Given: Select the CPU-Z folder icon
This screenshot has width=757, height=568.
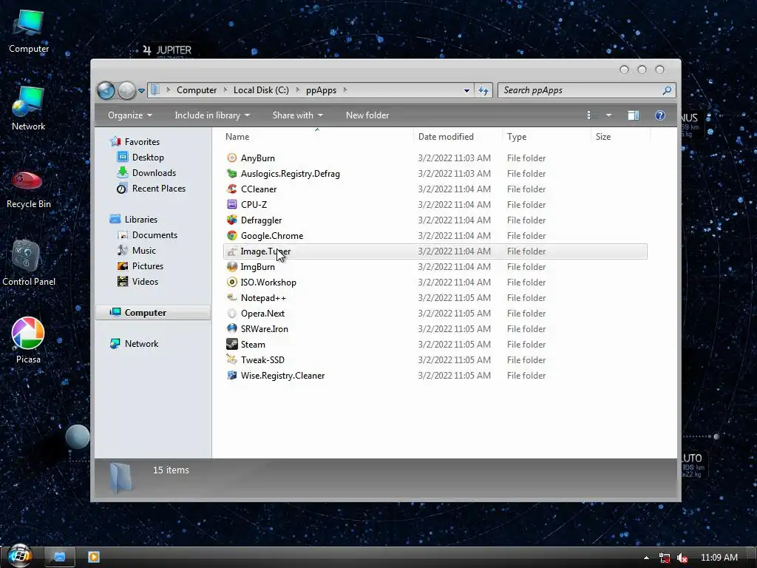Looking at the screenshot, I should tap(231, 204).
